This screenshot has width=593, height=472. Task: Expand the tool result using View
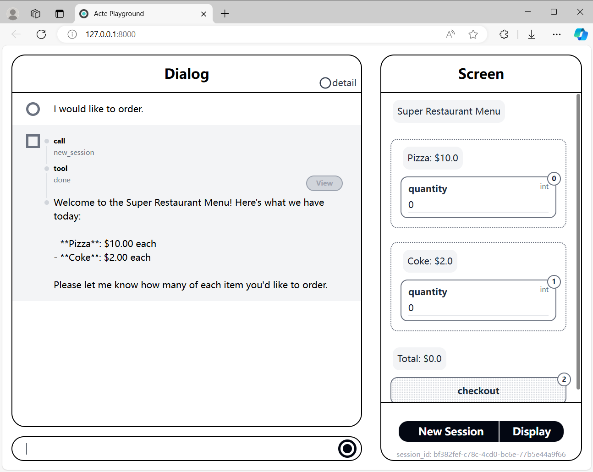click(324, 183)
